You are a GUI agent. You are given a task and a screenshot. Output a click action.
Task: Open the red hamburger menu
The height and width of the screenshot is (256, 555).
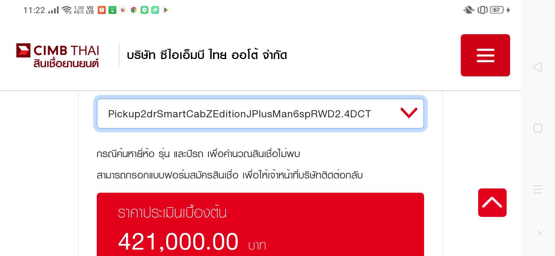coord(485,55)
